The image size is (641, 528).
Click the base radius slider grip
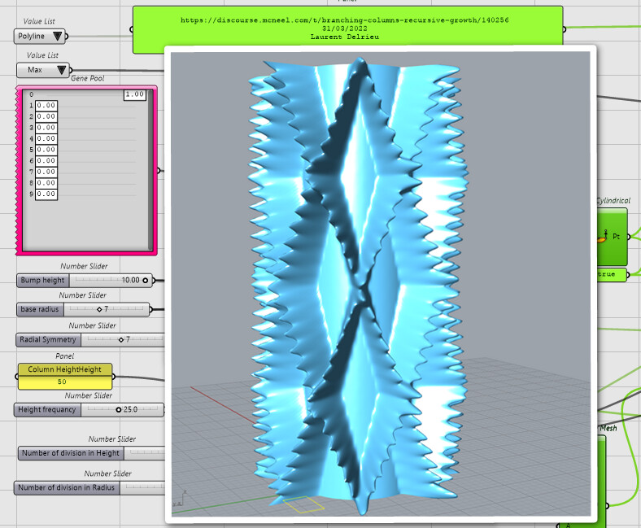pyautogui.click(x=99, y=309)
